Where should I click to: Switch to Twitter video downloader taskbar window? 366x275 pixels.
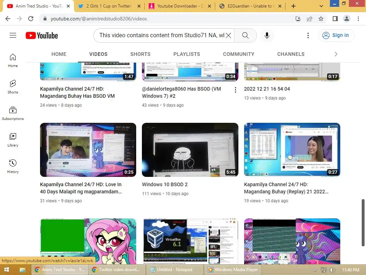coord(117,270)
